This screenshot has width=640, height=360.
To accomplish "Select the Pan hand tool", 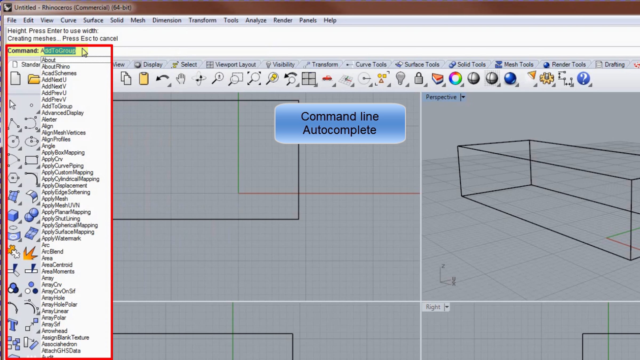I will click(x=181, y=79).
